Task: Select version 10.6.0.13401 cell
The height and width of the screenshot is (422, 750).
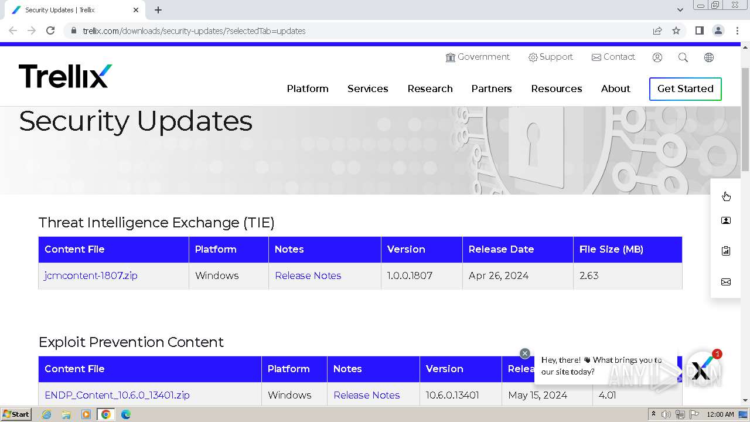Action: [461, 395]
